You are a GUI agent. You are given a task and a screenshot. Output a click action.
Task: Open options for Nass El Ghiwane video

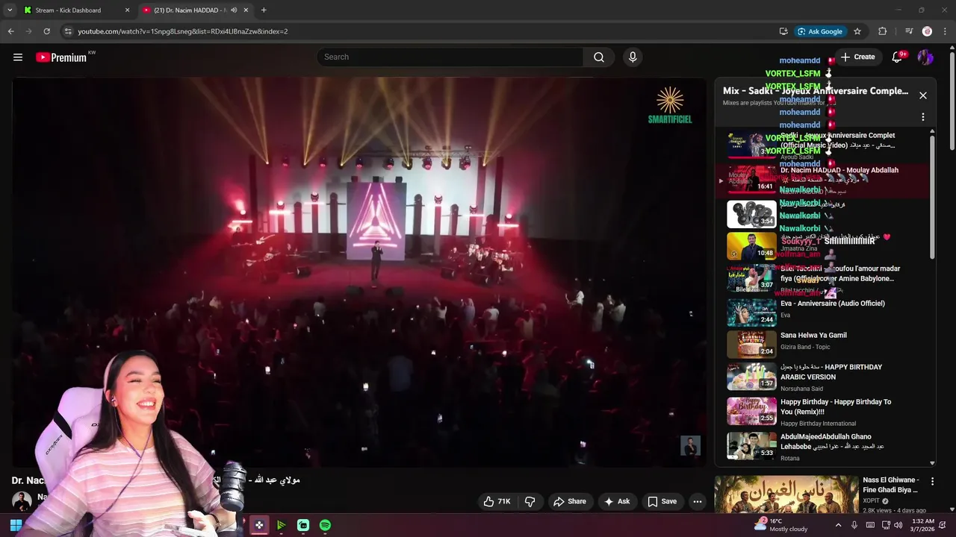coord(932,482)
